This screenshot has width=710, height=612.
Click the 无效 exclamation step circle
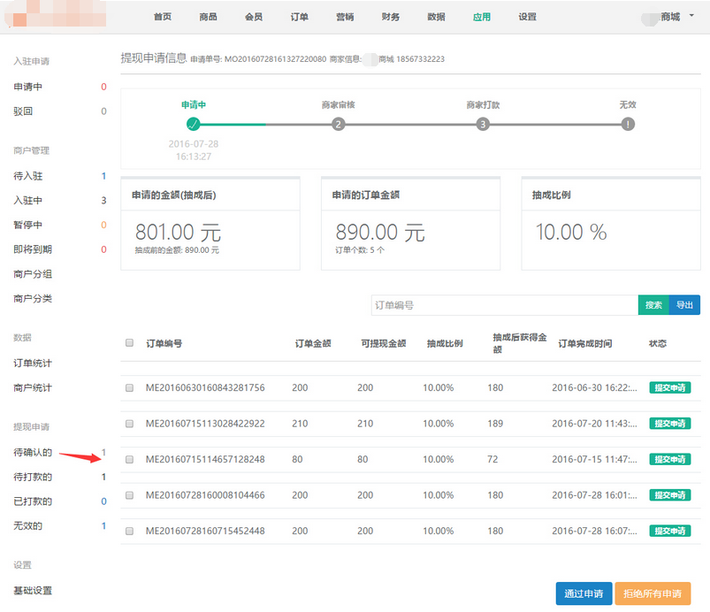[x=628, y=125]
